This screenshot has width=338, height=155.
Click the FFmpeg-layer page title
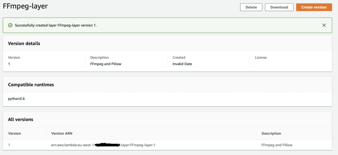click(x=25, y=6)
